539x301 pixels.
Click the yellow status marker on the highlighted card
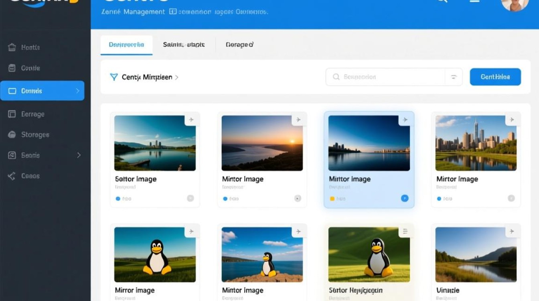coord(332,199)
